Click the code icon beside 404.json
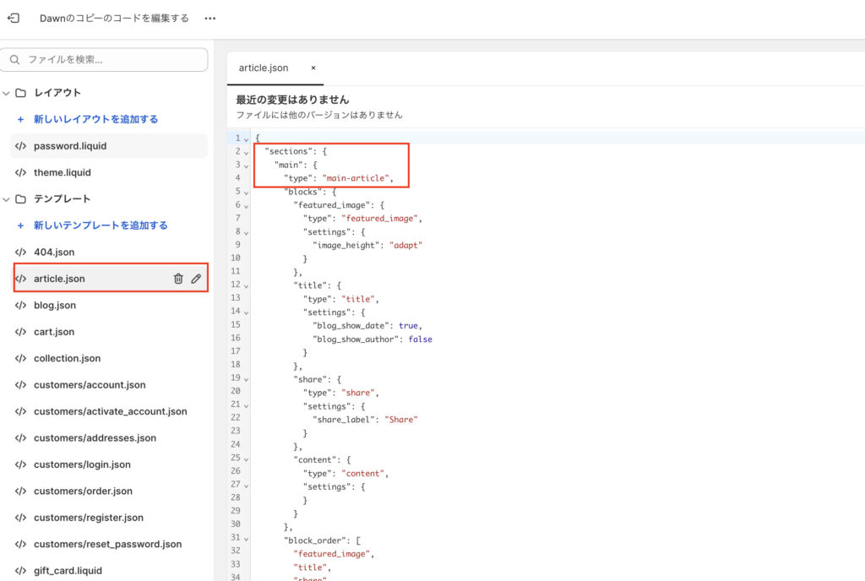The width and height of the screenshot is (865, 581). click(x=20, y=252)
